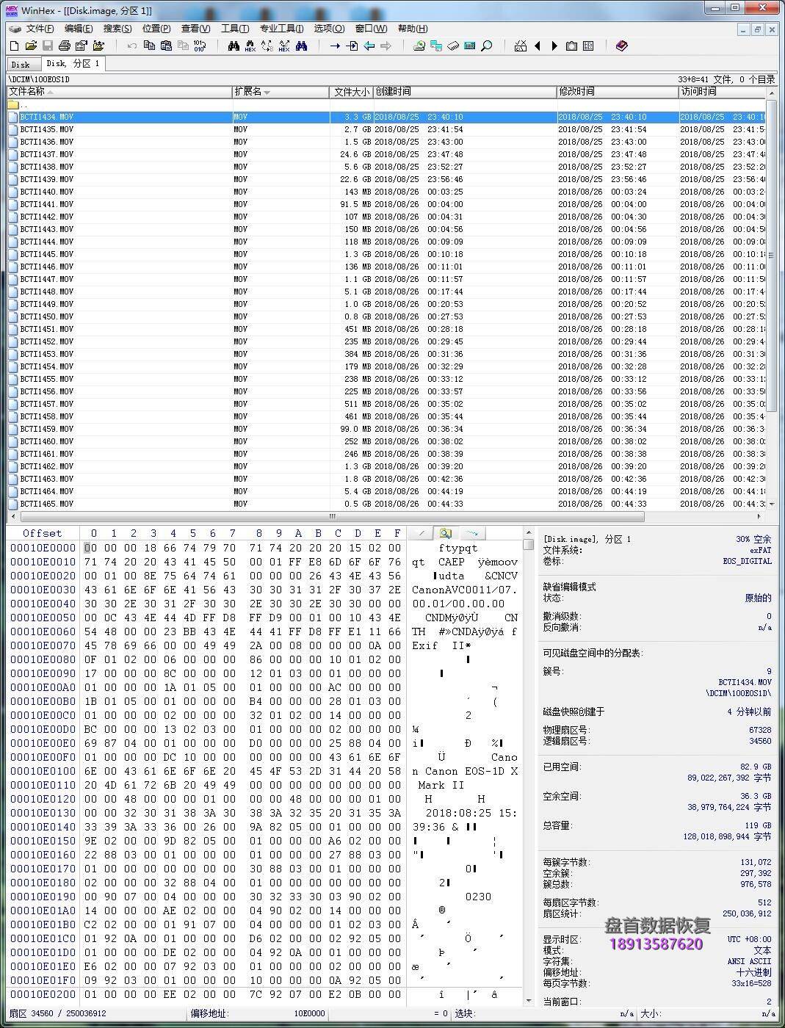Open the 文件(F) menu
The width and height of the screenshot is (785, 1028).
pos(40,29)
